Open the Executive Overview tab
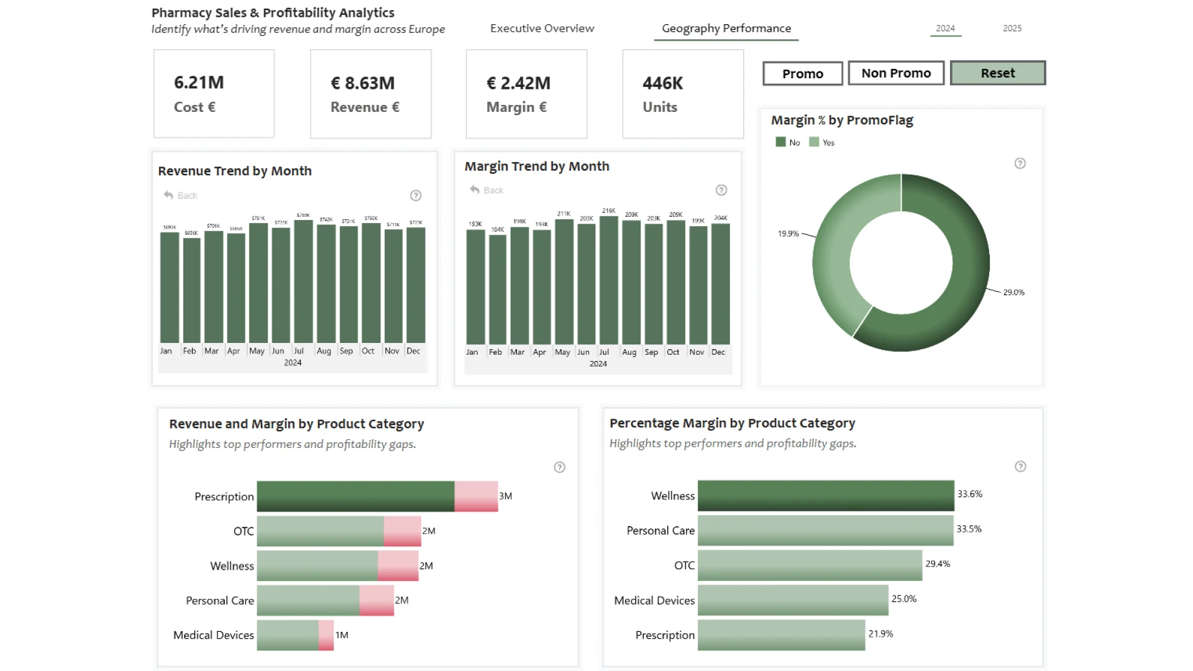The width and height of the screenshot is (1193, 671). 542,29
